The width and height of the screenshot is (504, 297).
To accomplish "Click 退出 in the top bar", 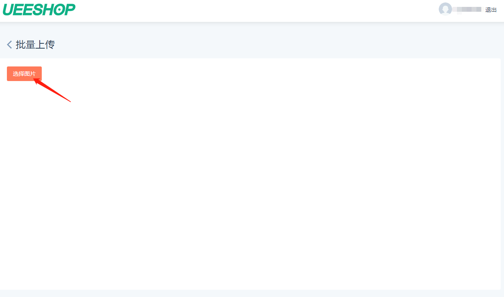I will pyautogui.click(x=491, y=10).
